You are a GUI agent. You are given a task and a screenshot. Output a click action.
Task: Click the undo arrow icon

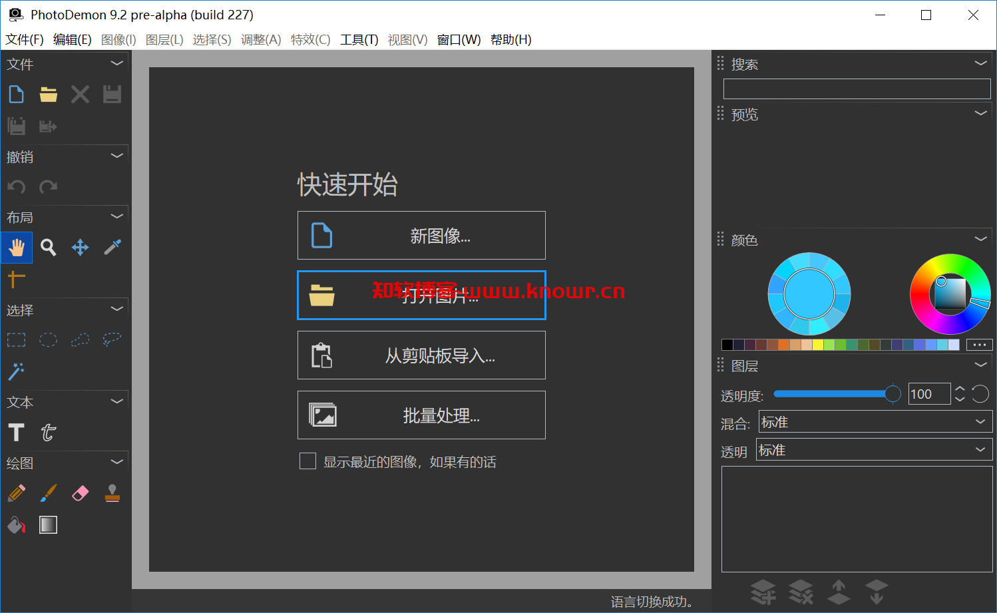point(17,187)
